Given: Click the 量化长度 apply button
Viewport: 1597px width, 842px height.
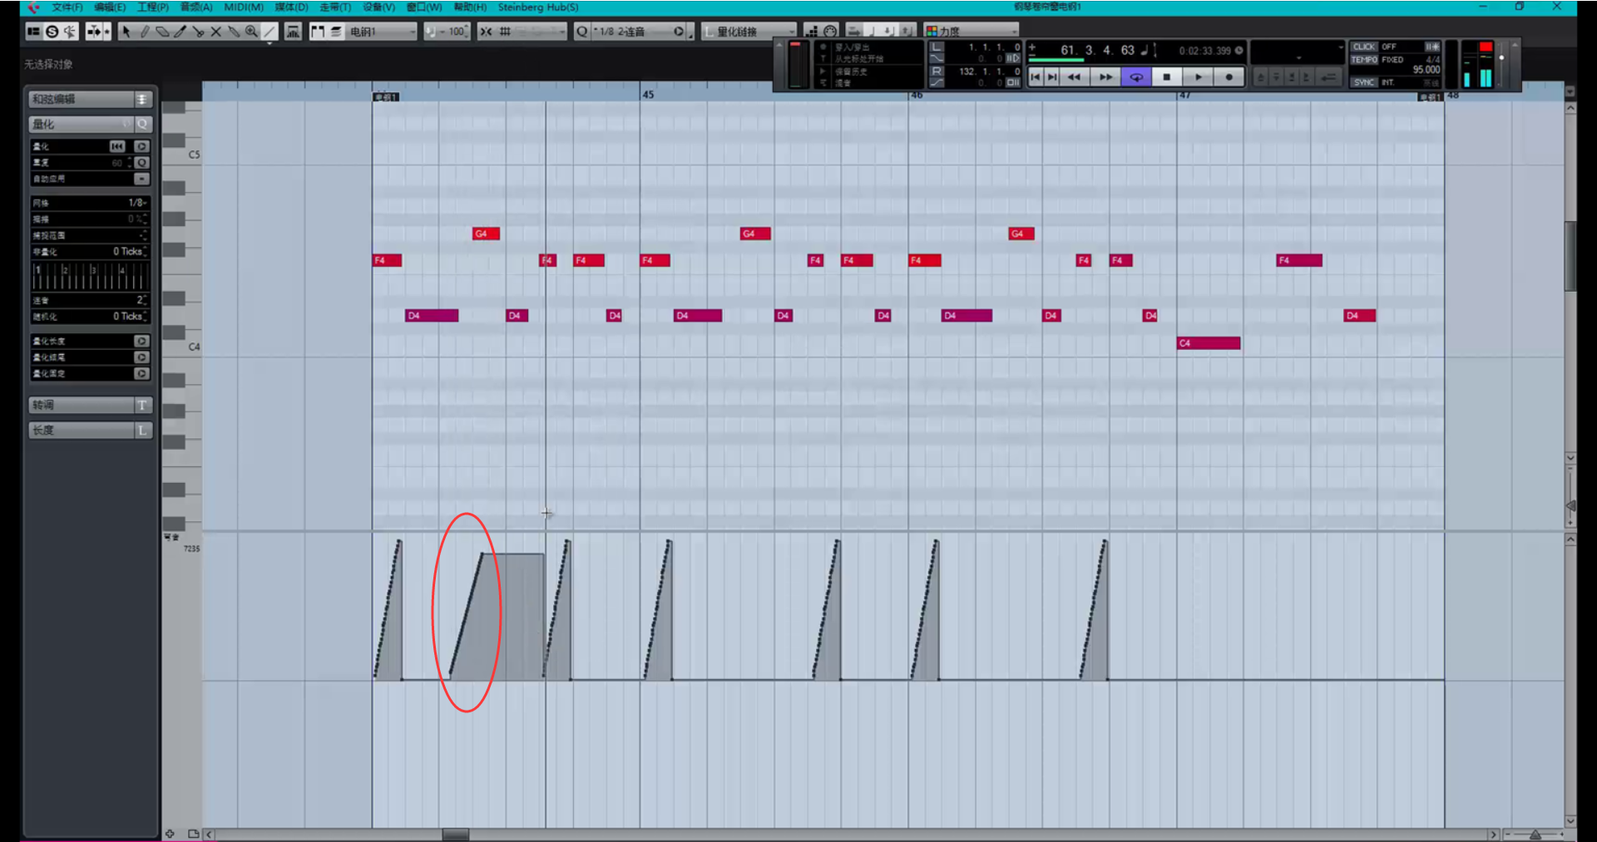Looking at the screenshot, I should [x=141, y=341].
